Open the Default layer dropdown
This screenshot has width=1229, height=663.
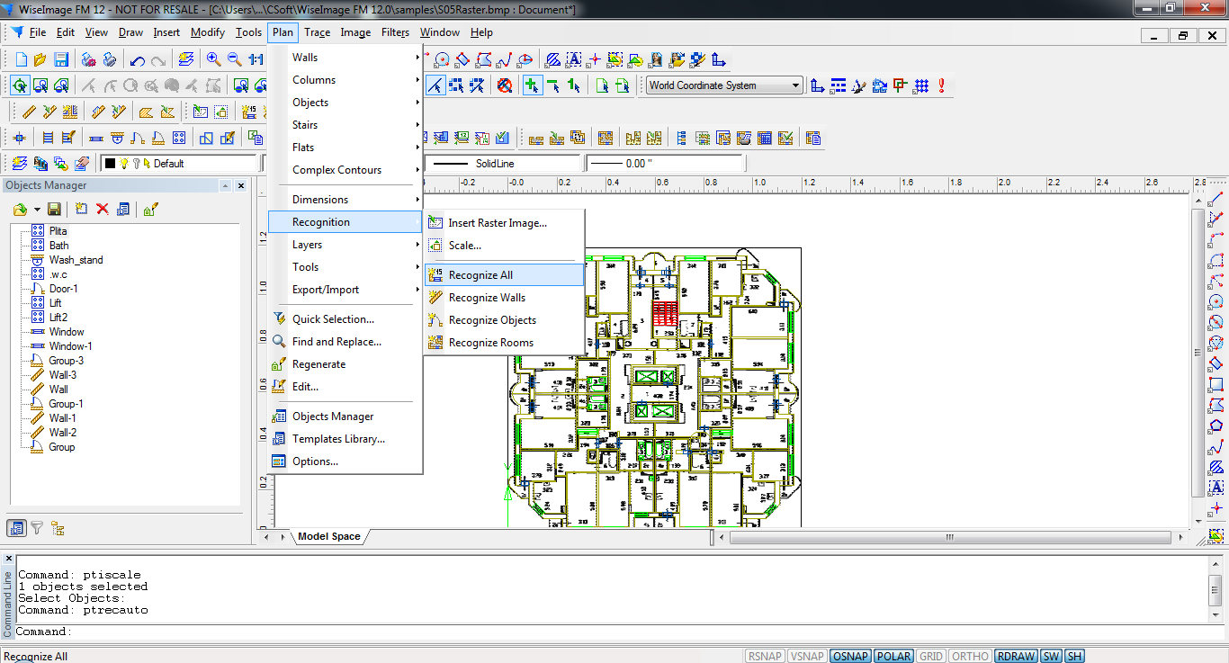(x=180, y=164)
